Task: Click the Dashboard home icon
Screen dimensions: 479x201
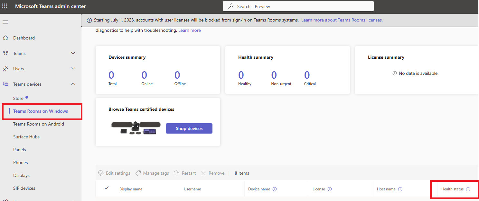Action: click(x=5, y=38)
